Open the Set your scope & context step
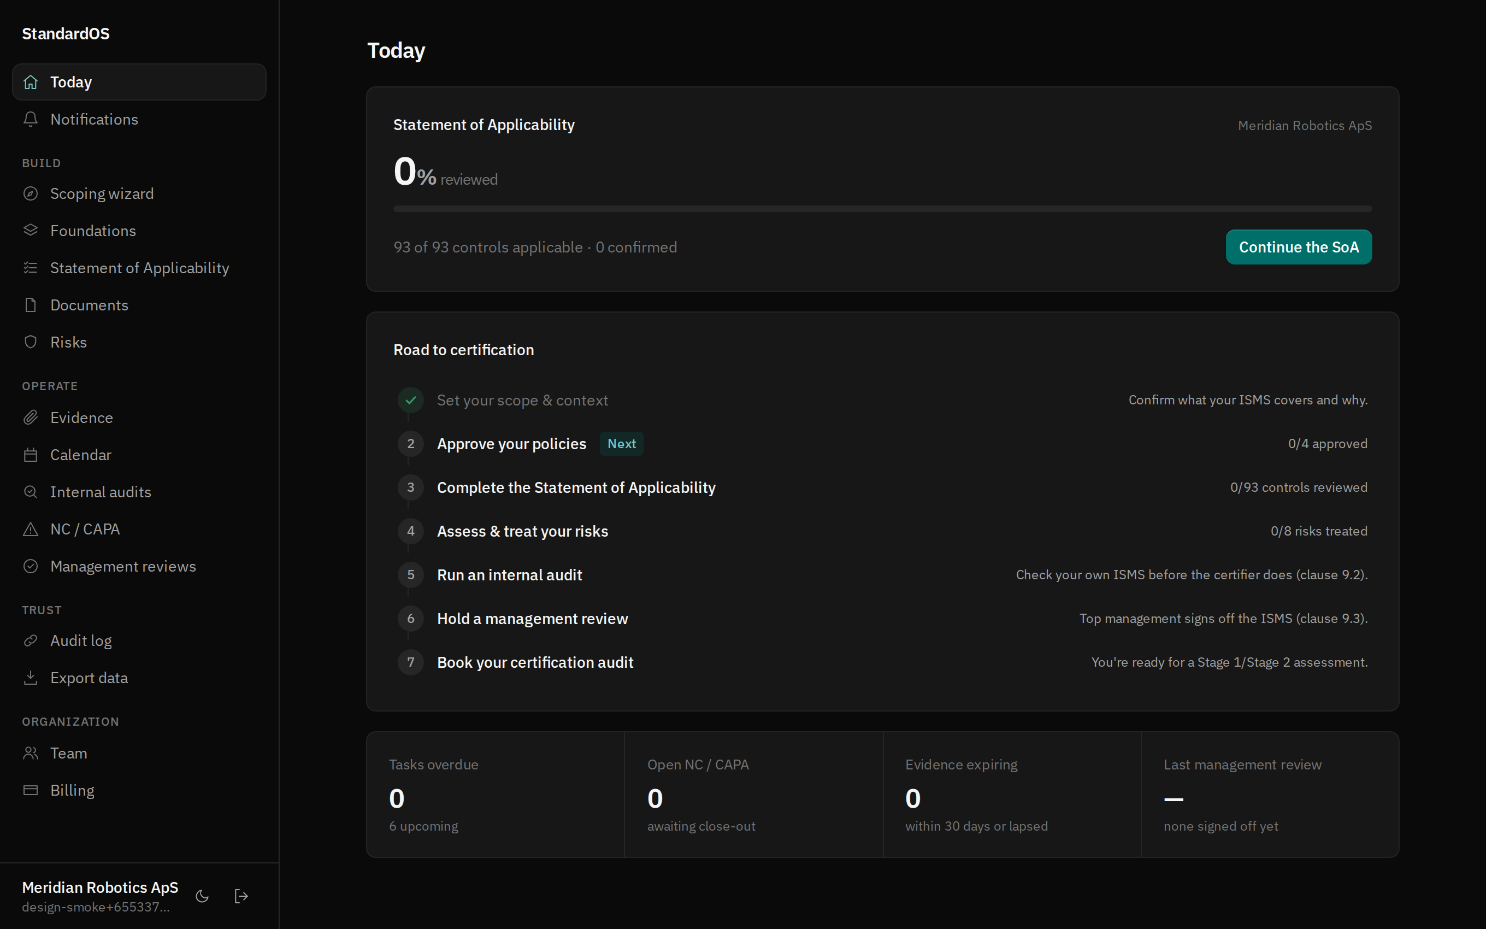The height and width of the screenshot is (929, 1486). [882, 400]
